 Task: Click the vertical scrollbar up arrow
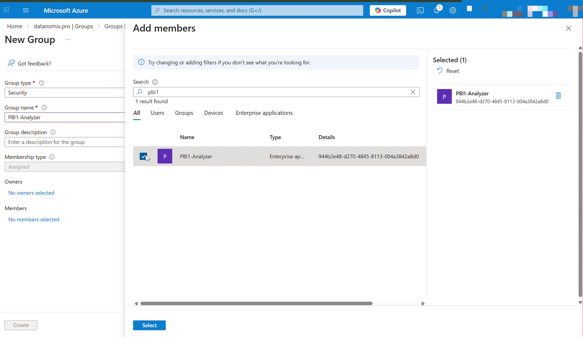click(580, 48)
